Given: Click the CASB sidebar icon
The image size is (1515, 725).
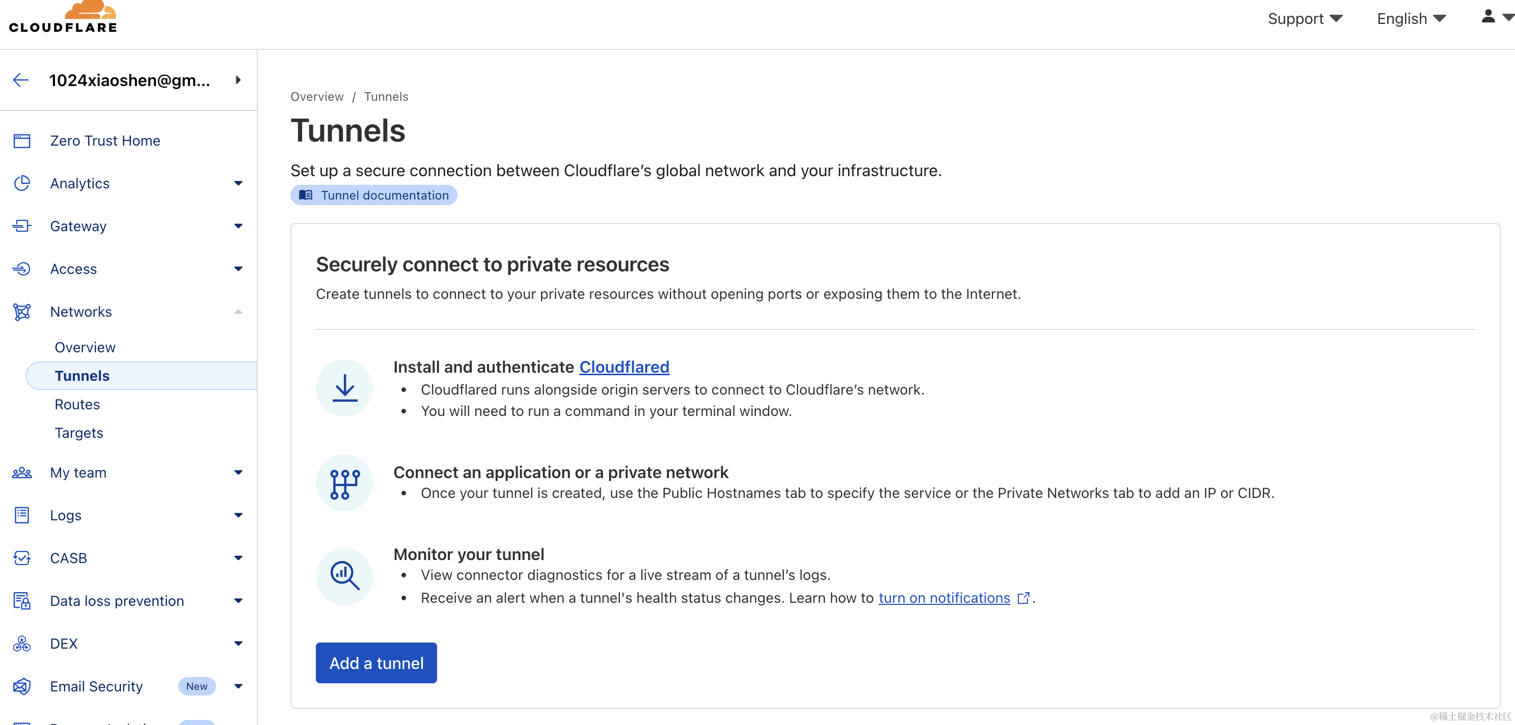Looking at the screenshot, I should click(x=22, y=557).
